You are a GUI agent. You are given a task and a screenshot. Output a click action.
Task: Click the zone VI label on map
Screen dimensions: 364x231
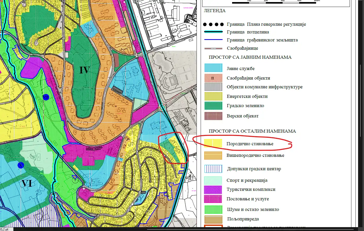pos(27,183)
